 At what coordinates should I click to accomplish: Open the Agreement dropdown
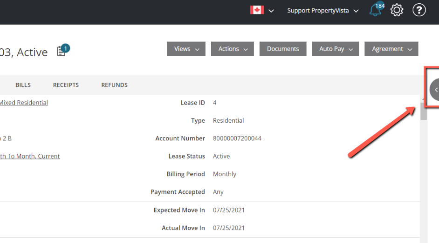pos(391,49)
